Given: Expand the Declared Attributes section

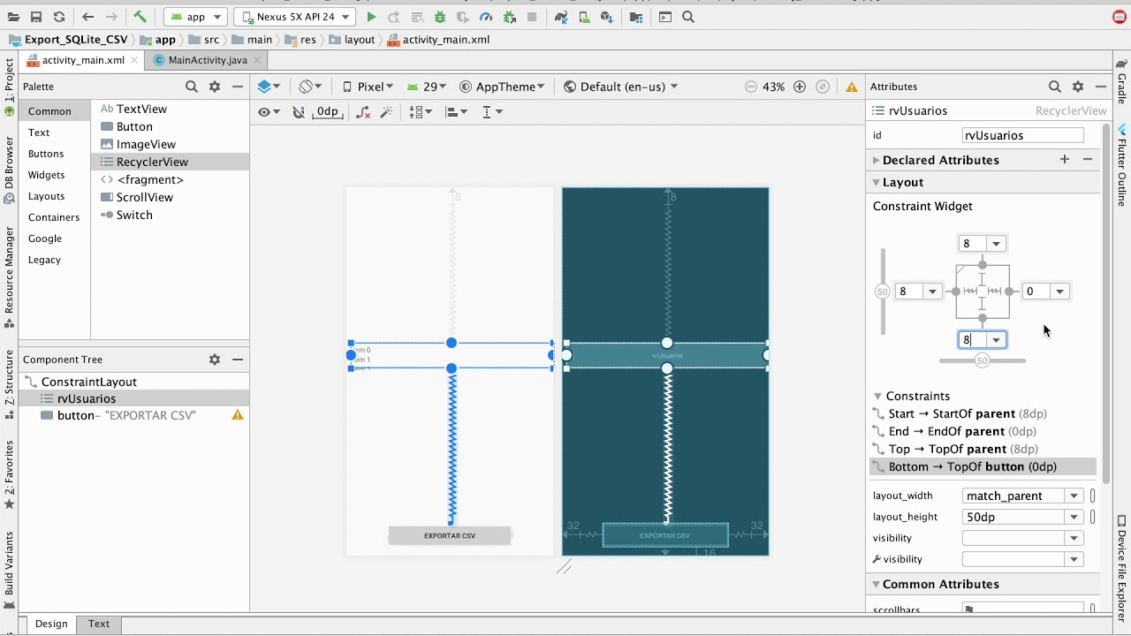Looking at the screenshot, I should pyautogui.click(x=877, y=160).
